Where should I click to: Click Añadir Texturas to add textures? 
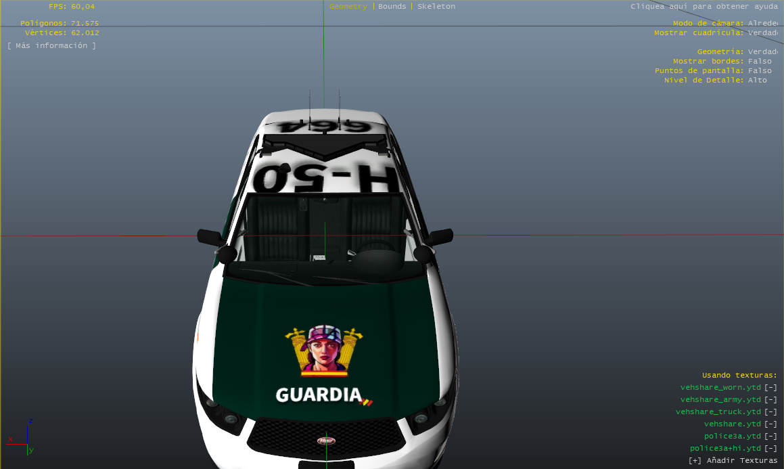click(x=733, y=461)
